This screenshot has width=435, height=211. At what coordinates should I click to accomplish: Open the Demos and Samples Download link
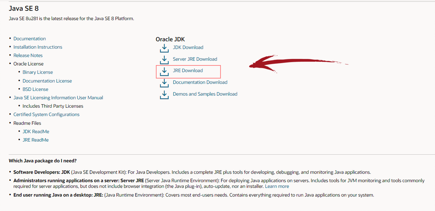pos(205,94)
